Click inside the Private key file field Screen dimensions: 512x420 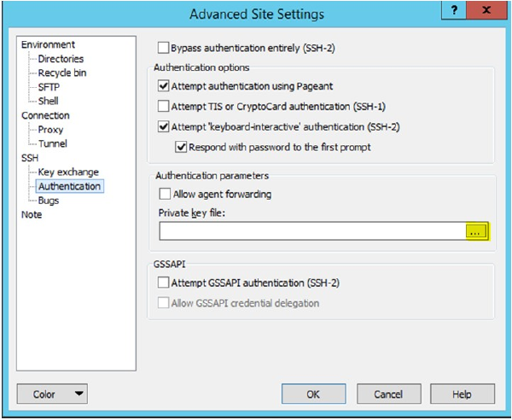coord(312,231)
